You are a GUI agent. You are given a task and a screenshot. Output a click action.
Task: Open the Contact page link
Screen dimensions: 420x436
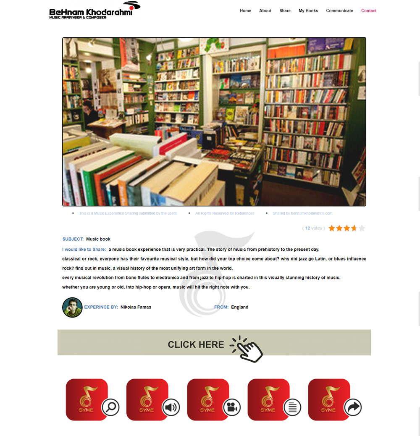pos(369,11)
